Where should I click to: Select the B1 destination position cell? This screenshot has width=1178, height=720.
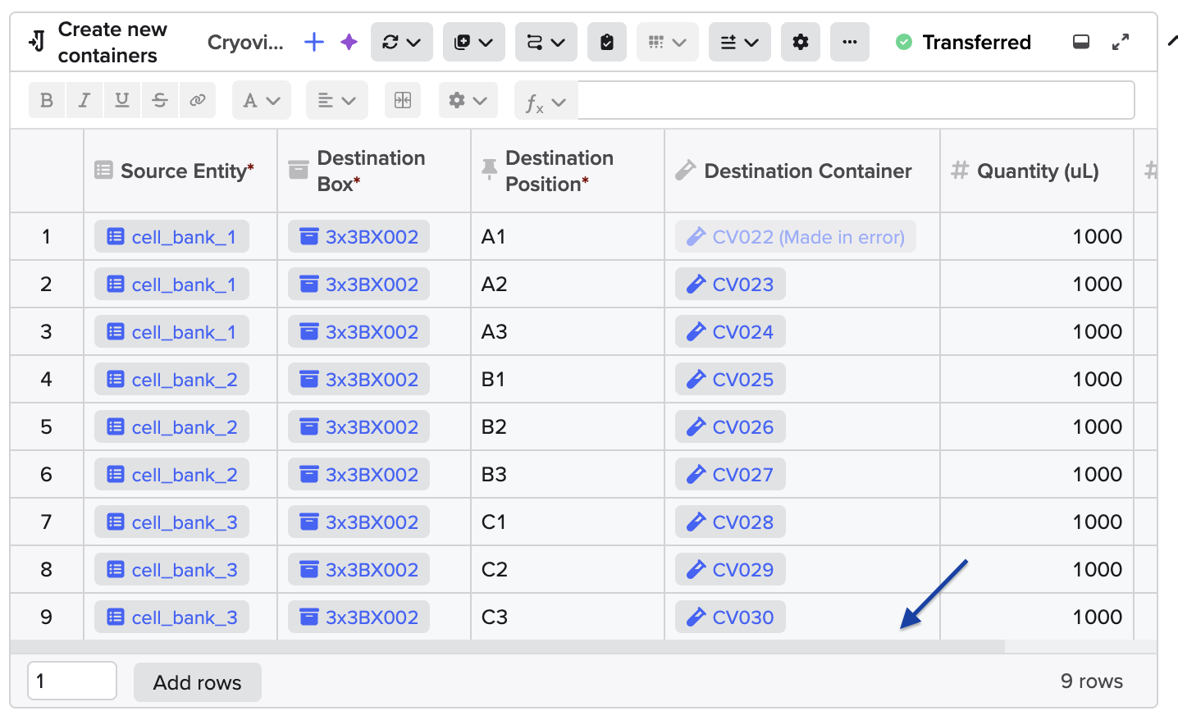[x=568, y=380]
